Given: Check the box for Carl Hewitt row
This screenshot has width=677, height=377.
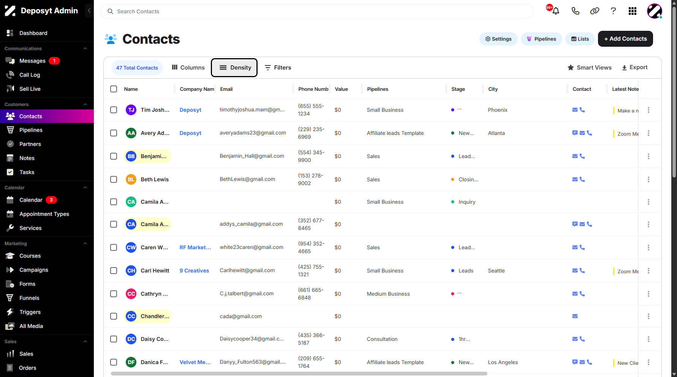Looking at the screenshot, I should tap(114, 271).
